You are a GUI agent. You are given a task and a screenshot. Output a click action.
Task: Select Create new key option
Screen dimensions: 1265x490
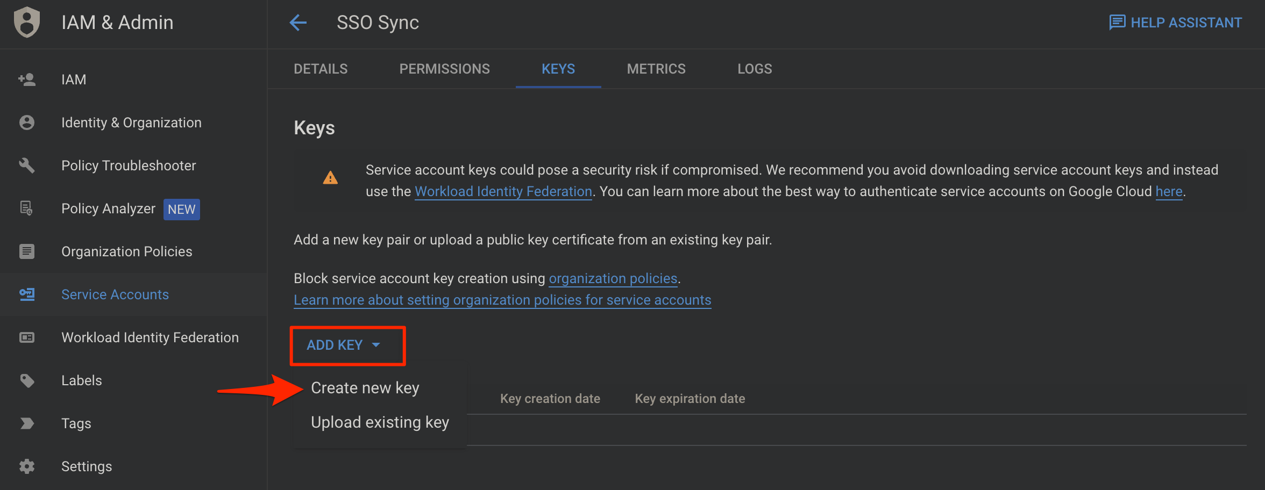point(365,388)
